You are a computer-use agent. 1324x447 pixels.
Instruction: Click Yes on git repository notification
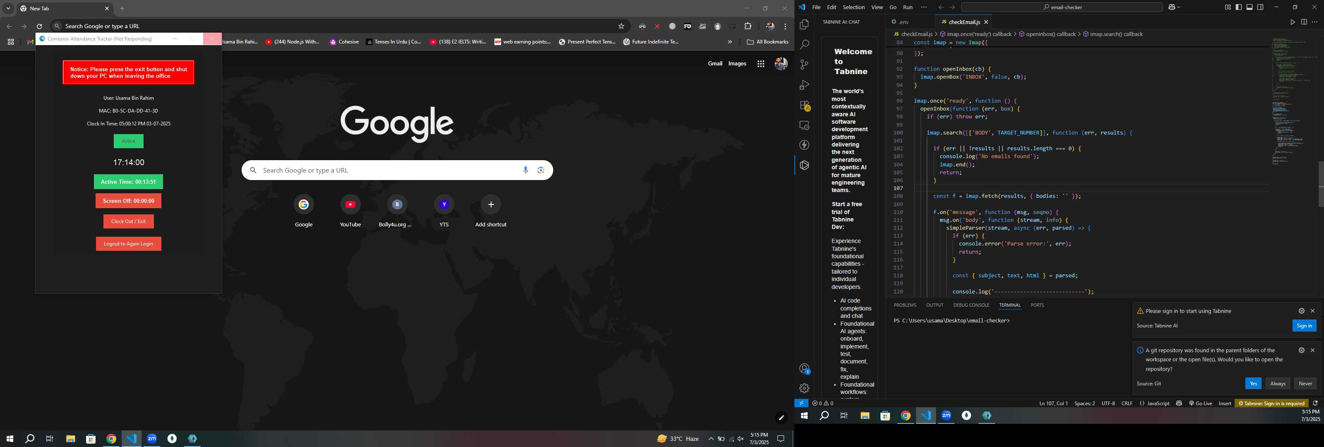click(1253, 384)
